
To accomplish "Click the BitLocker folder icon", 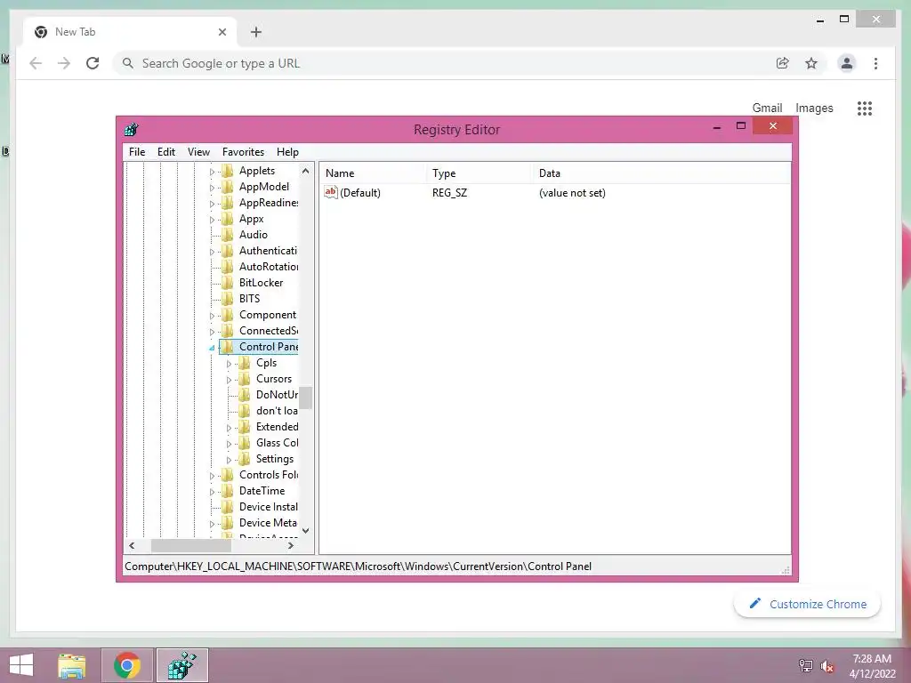I will (228, 283).
